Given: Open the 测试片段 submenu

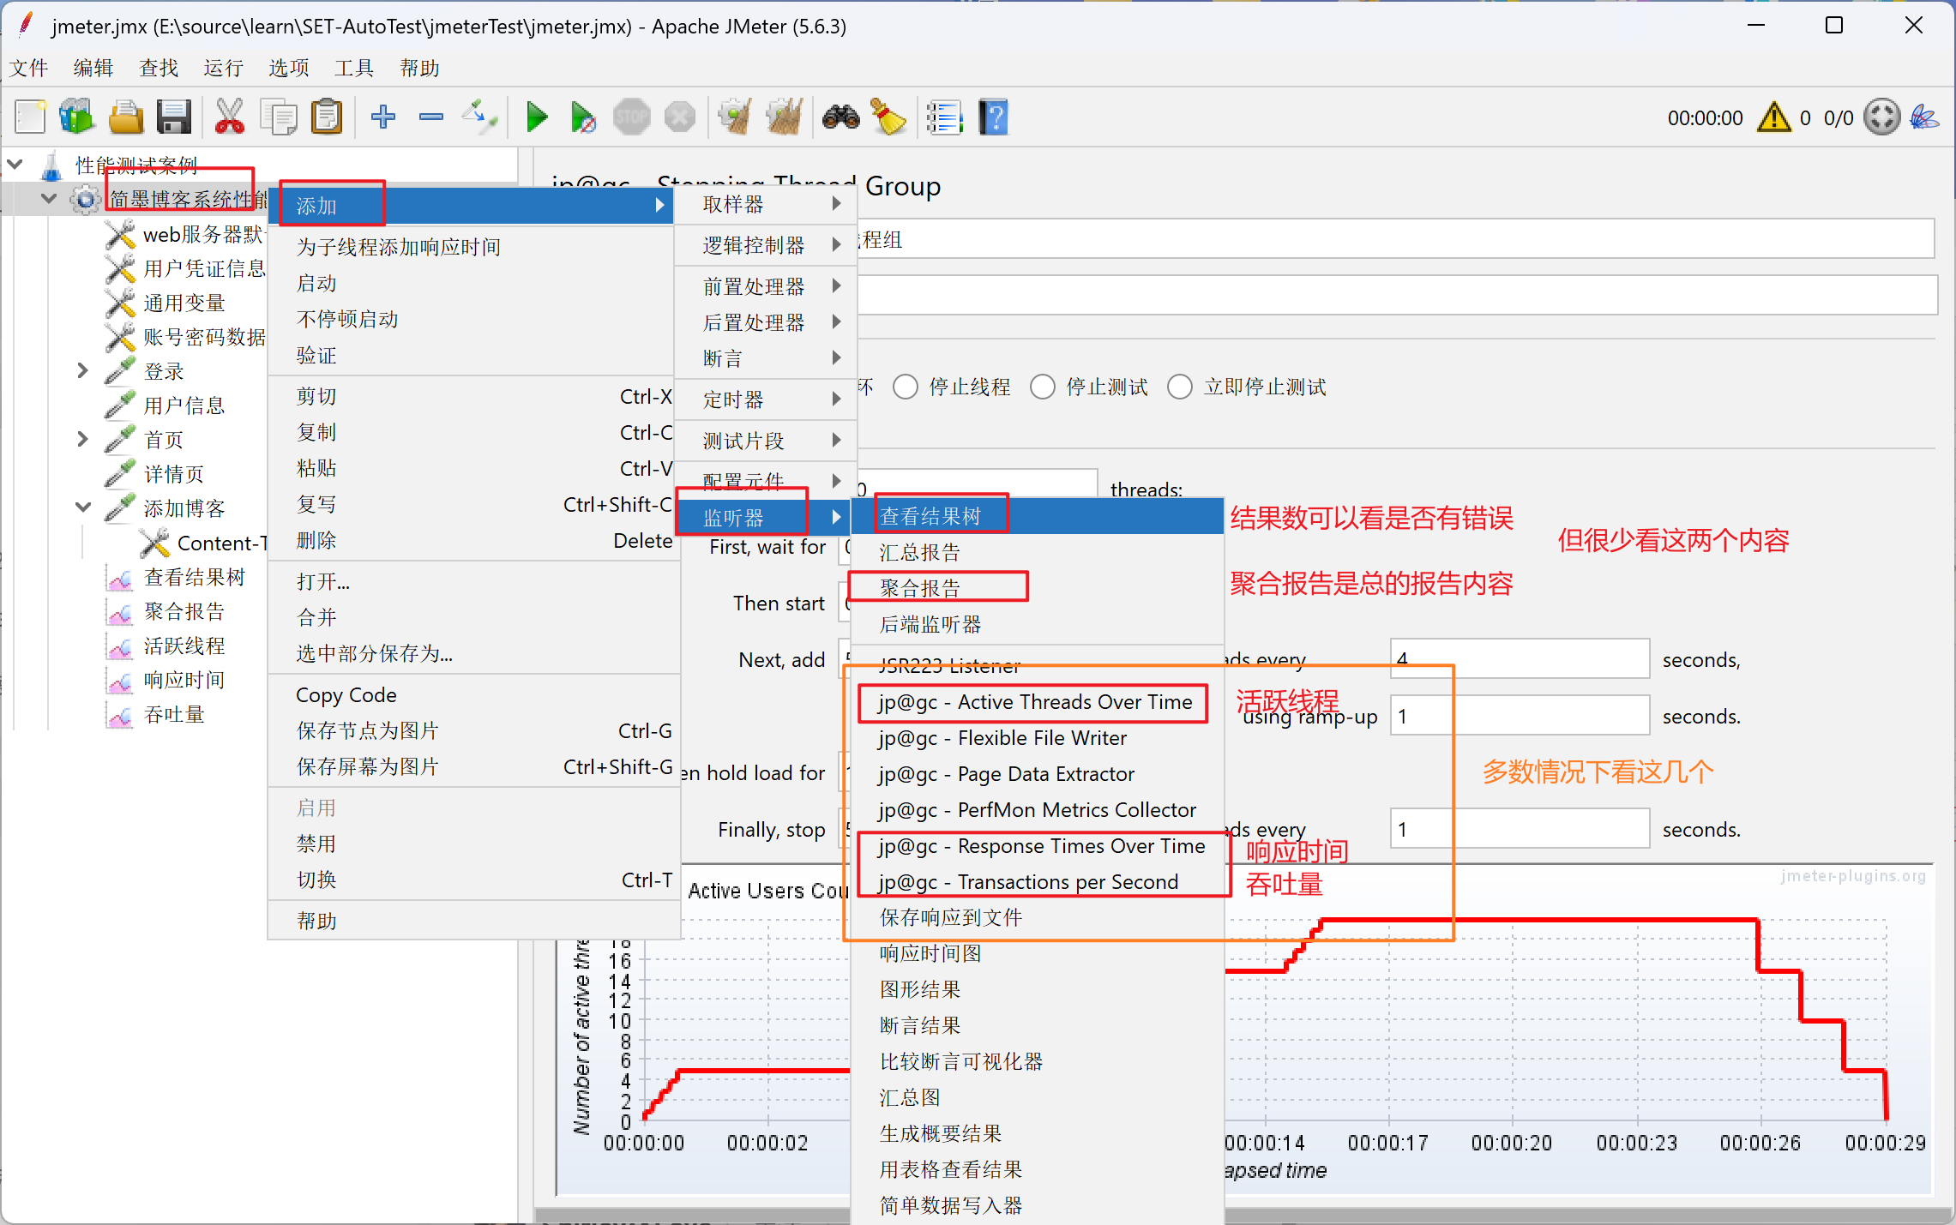Looking at the screenshot, I should pyautogui.click(x=765, y=441).
